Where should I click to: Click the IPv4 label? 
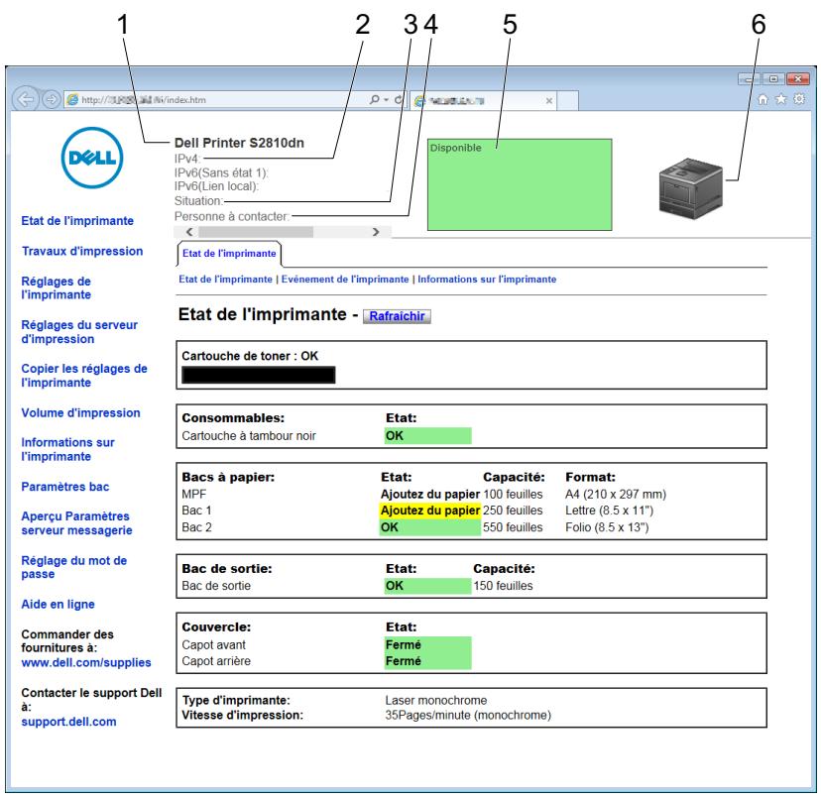[187, 159]
